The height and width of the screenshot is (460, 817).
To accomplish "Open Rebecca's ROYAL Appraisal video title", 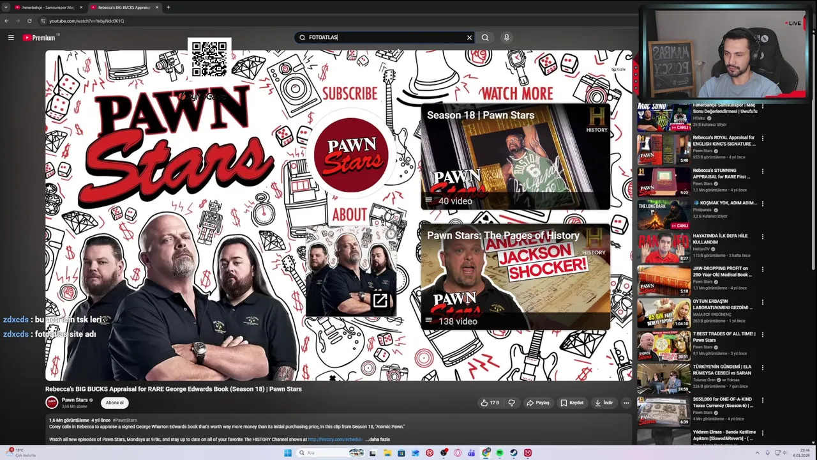I will (x=724, y=141).
